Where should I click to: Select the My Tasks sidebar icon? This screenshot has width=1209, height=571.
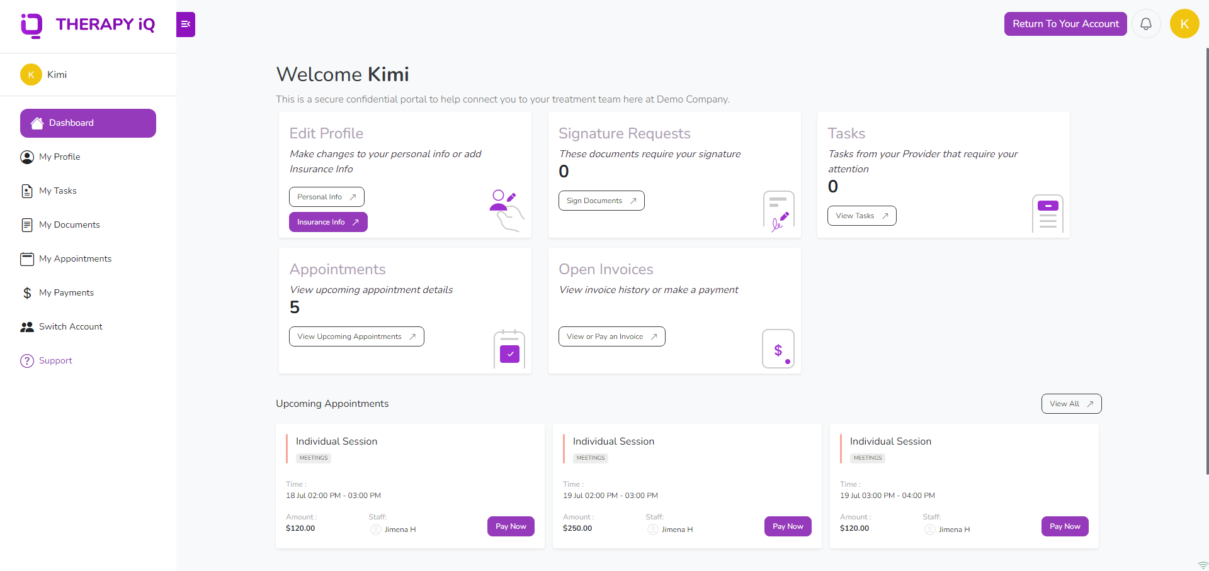coord(26,191)
